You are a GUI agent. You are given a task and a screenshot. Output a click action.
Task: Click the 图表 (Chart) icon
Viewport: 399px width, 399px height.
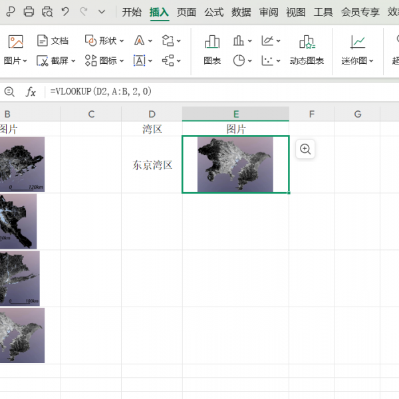coord(212,50)
